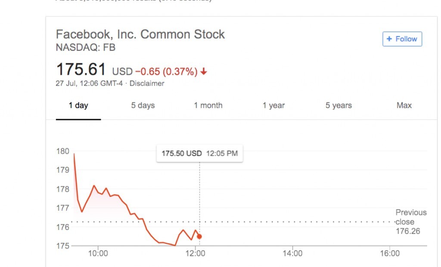The width and height of the screenshot is (441, 267).
Task: Switch to the 1 month tab
Action: pyautogui.click(x=208, y=106)
